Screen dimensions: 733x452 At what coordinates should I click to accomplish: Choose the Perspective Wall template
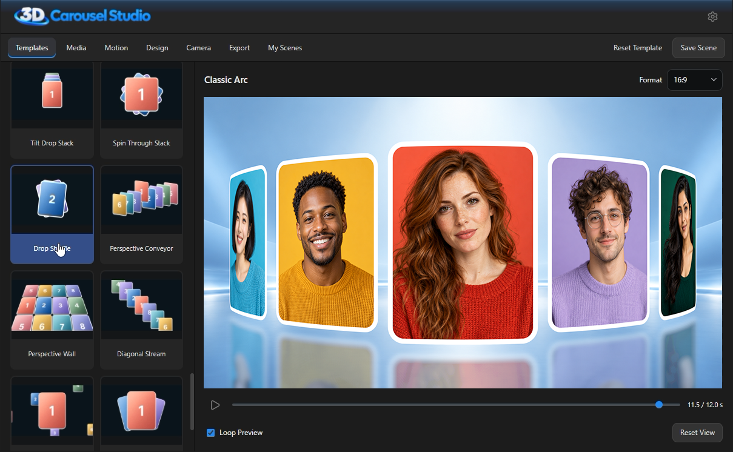[x=52, y=320]
